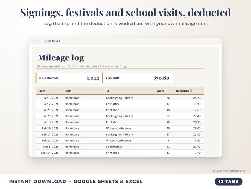Click Book signing - library in Jan 1 row
Viewport: 251px width, 189px height.
(119, 98)
